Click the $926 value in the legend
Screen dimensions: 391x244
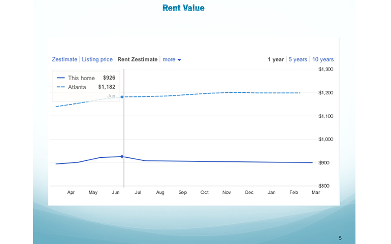pyautogui.click(x=109, y=78)
